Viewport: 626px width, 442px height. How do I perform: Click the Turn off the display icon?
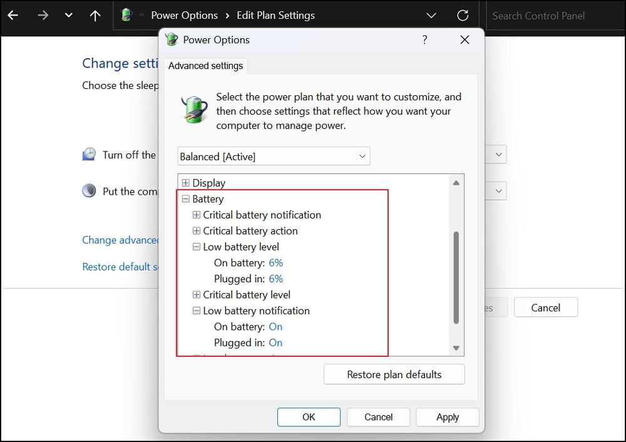pyautogui.click(x=89, y=155)
